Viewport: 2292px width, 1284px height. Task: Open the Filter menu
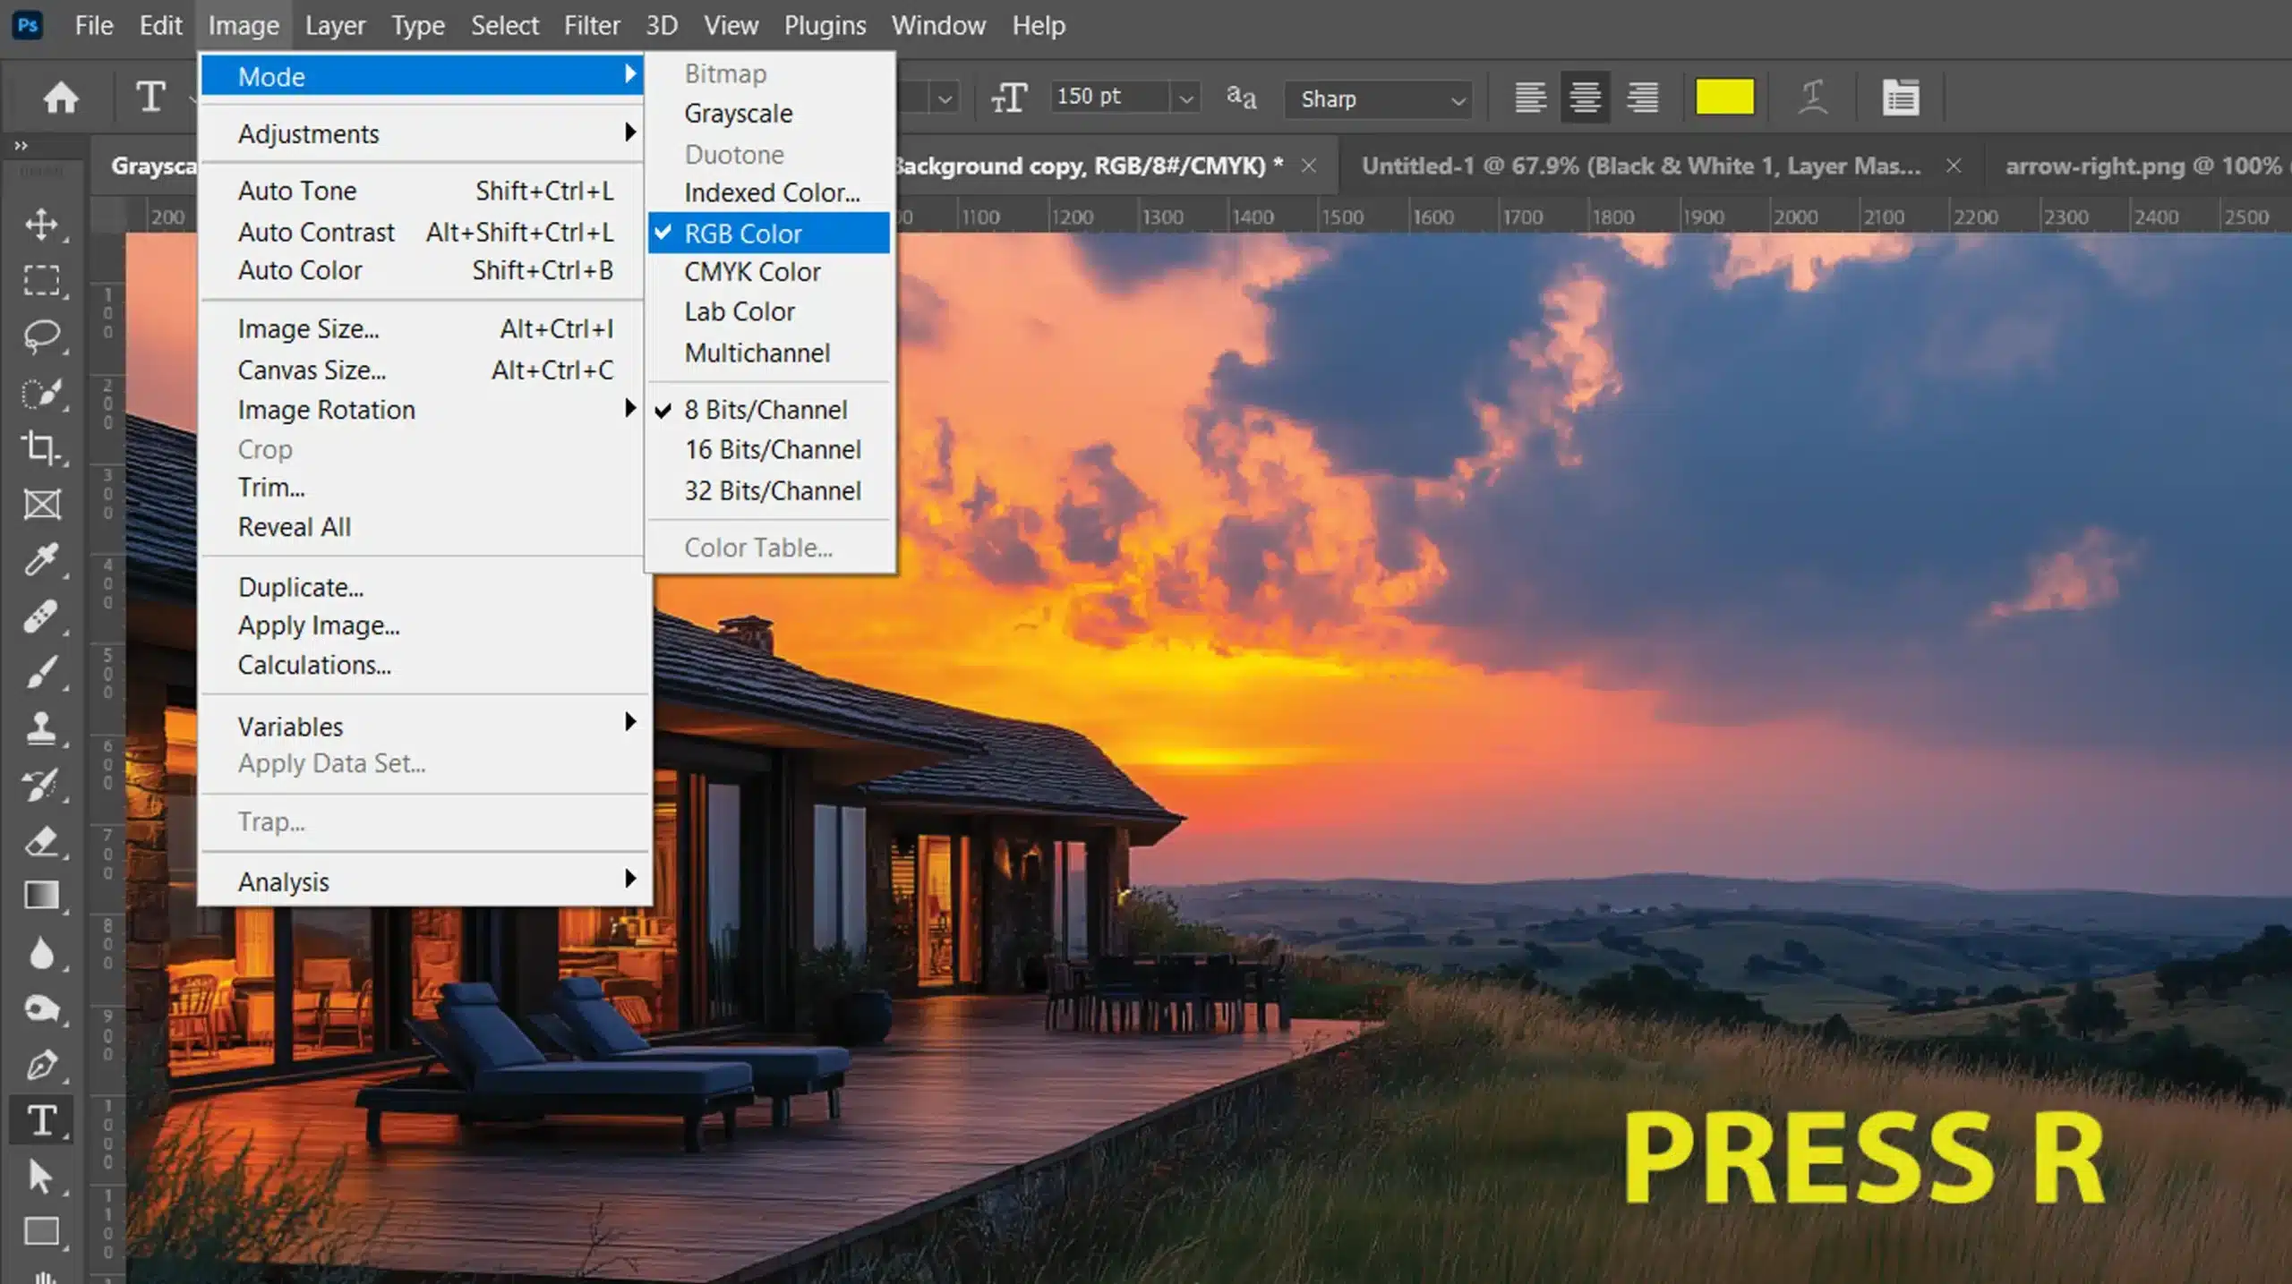[592, 25]
